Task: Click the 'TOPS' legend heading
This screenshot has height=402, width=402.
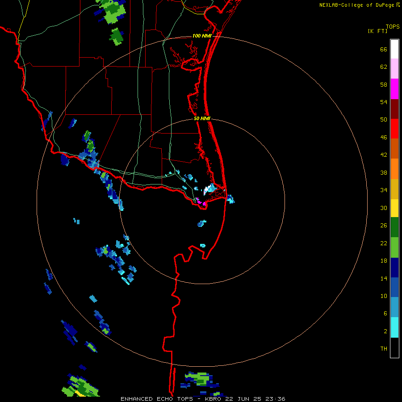Action: [393, 27]
